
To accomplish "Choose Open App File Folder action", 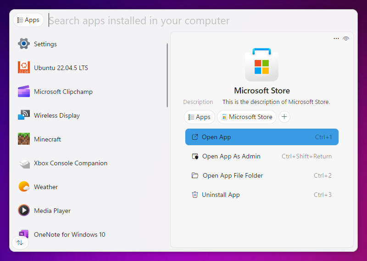I will (261, 175).
